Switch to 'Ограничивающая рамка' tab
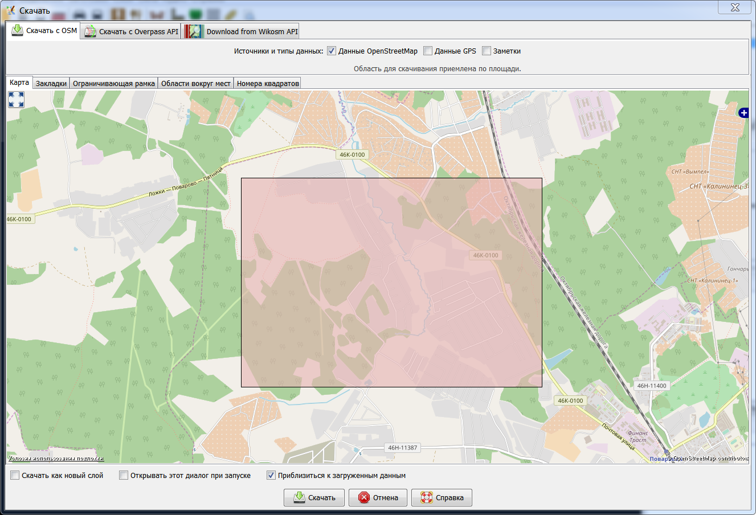 [113, 83]
